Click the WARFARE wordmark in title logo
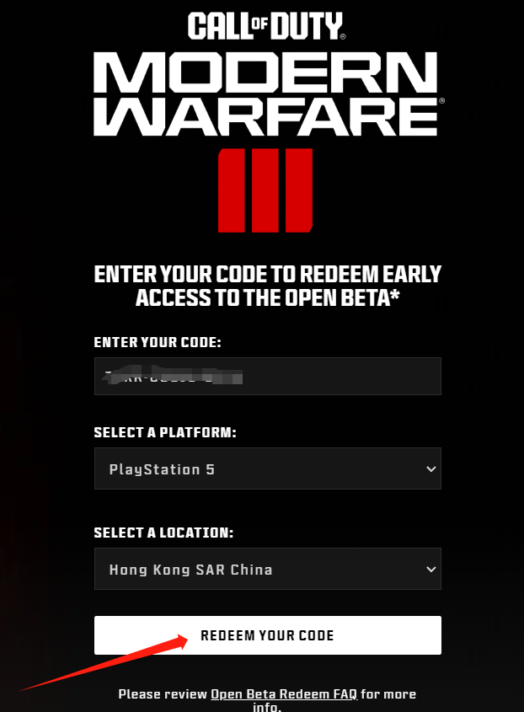 click(265, 116)
